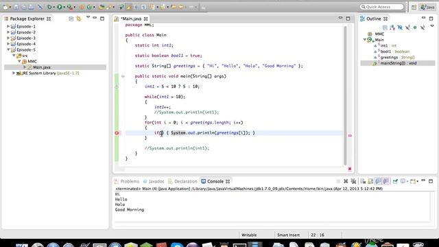Switch to the Declaration tab

pyautogui.click(x=183, y=181)
